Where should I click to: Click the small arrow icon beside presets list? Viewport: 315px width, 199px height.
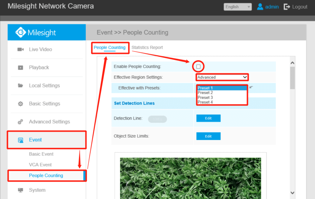251,87
